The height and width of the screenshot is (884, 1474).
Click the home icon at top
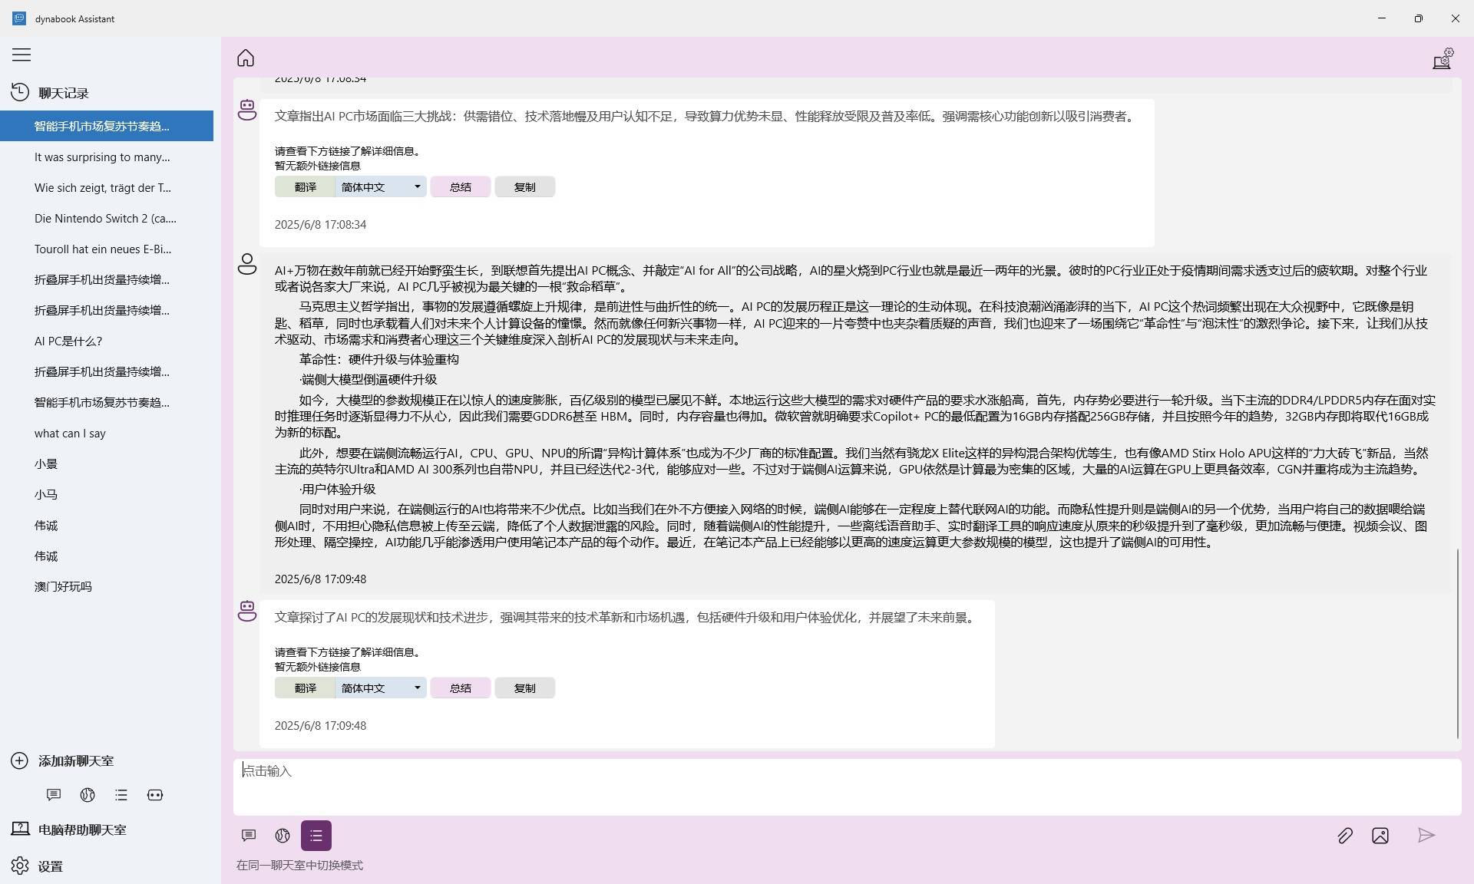coord(246,58)
